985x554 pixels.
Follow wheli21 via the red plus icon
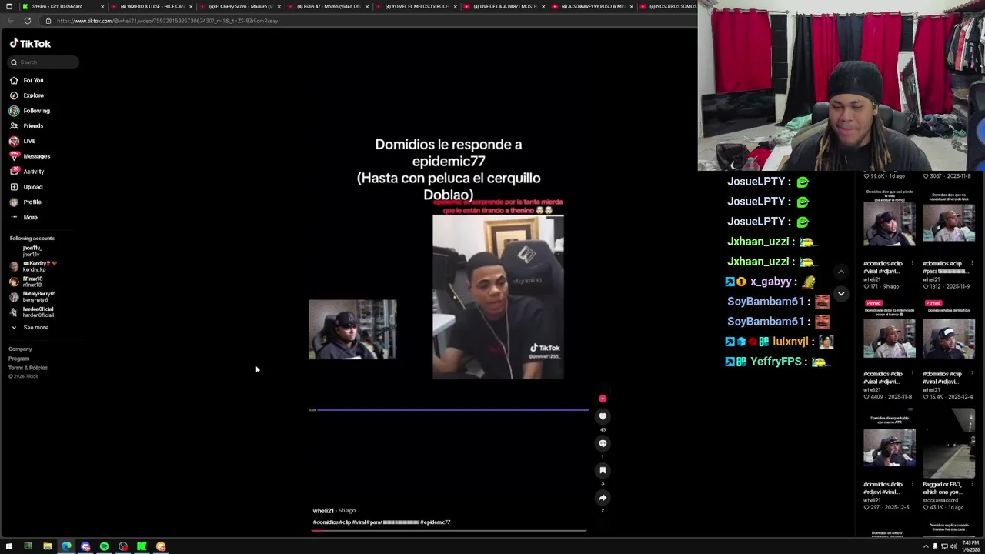603,399
